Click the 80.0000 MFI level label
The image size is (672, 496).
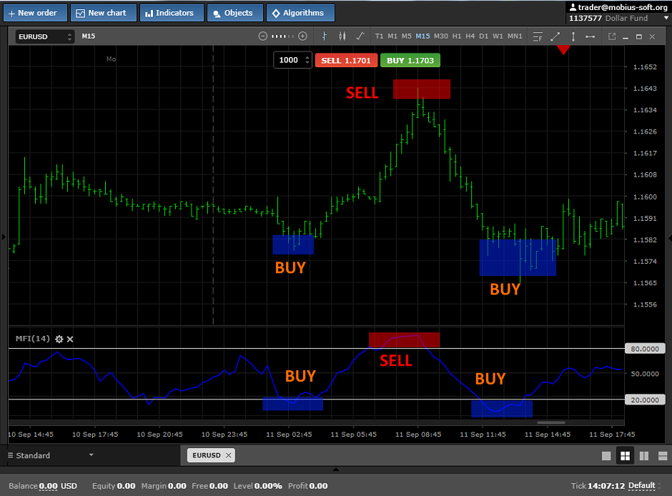645,349
